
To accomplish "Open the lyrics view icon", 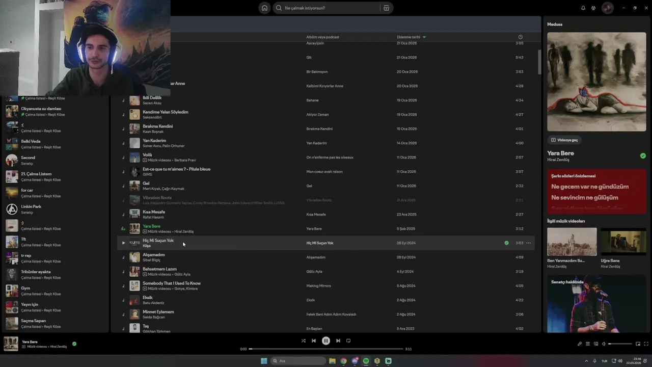I will coord(579,344).
